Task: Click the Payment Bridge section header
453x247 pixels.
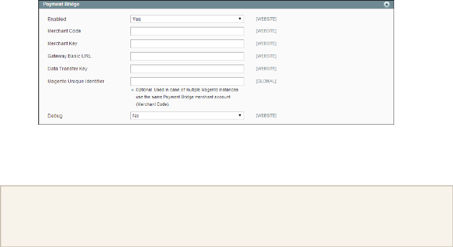Action: 216,5
